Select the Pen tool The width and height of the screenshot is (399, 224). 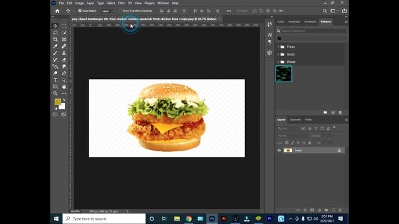tap(64, 73)
